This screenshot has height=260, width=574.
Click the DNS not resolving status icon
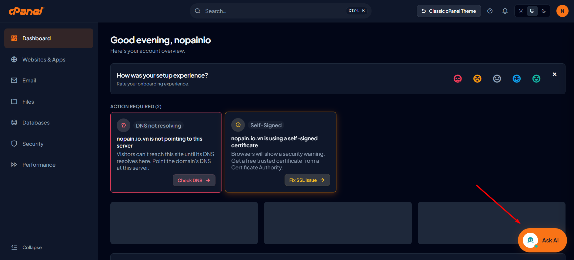124,125
